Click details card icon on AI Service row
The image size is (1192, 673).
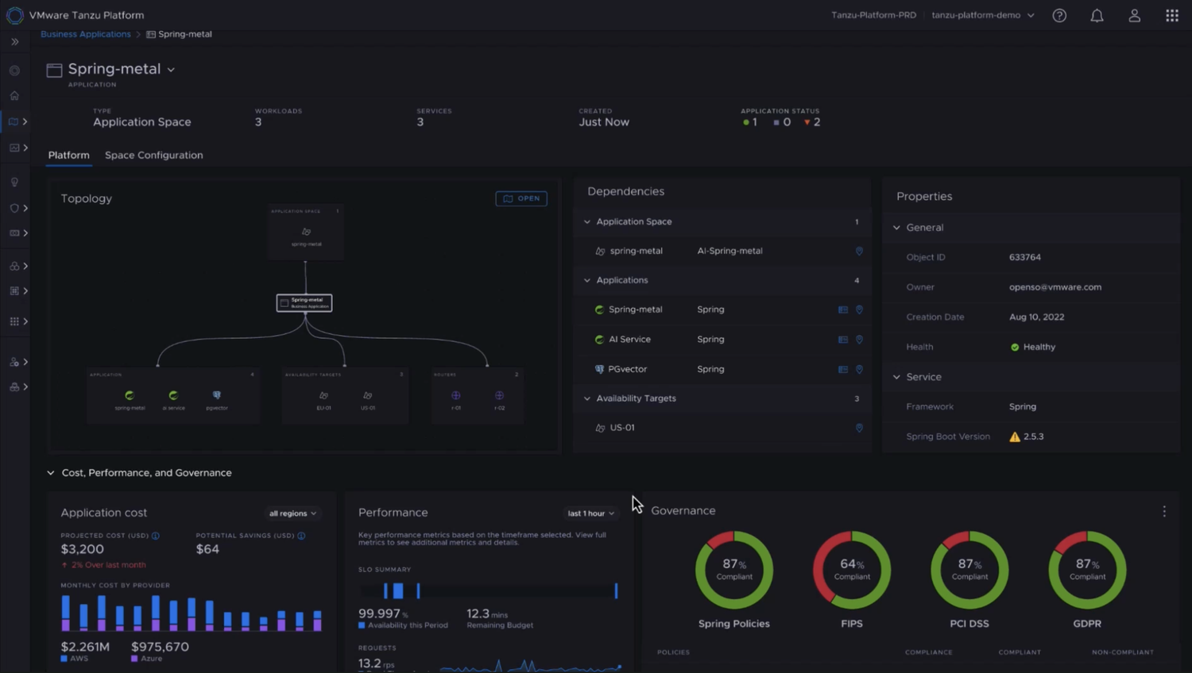(843, 340)
